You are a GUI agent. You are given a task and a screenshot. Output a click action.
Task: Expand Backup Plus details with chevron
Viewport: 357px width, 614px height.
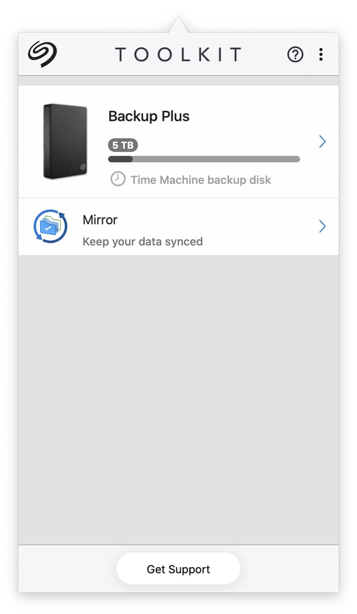pyautogui.click(x=322, y=142)
